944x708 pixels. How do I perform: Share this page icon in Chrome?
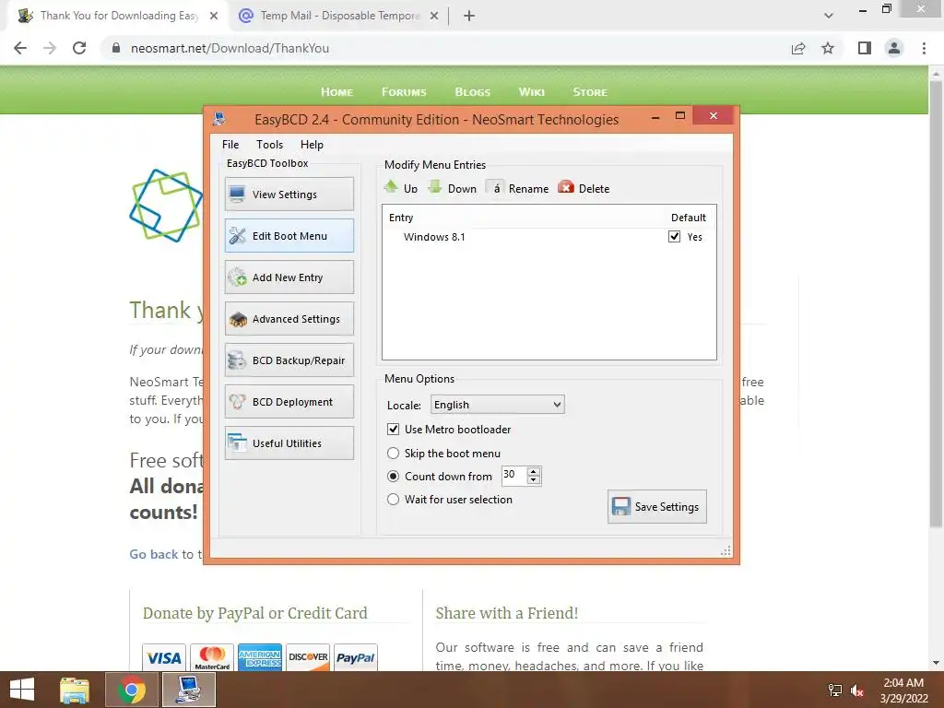798,48
